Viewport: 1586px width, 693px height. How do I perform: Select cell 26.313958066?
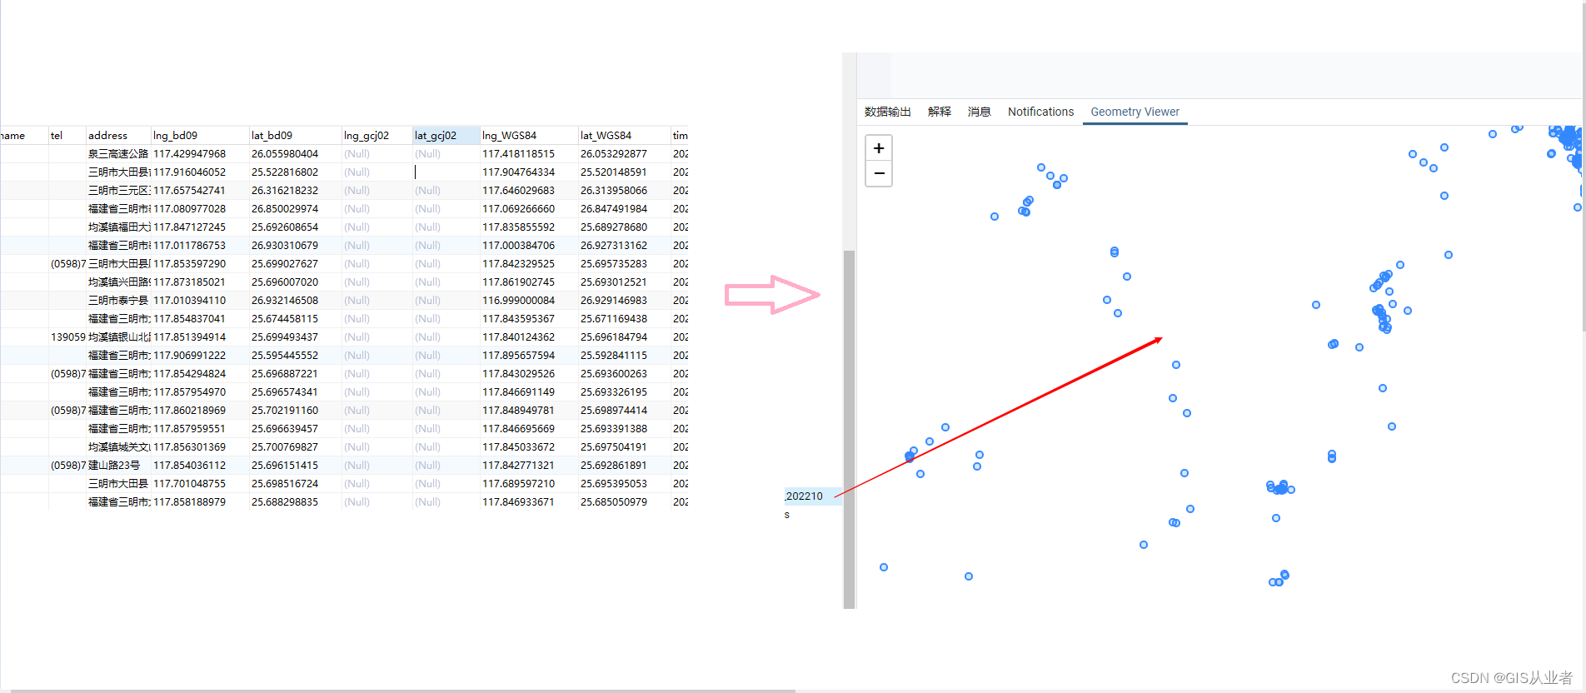[x=625, y=191]
